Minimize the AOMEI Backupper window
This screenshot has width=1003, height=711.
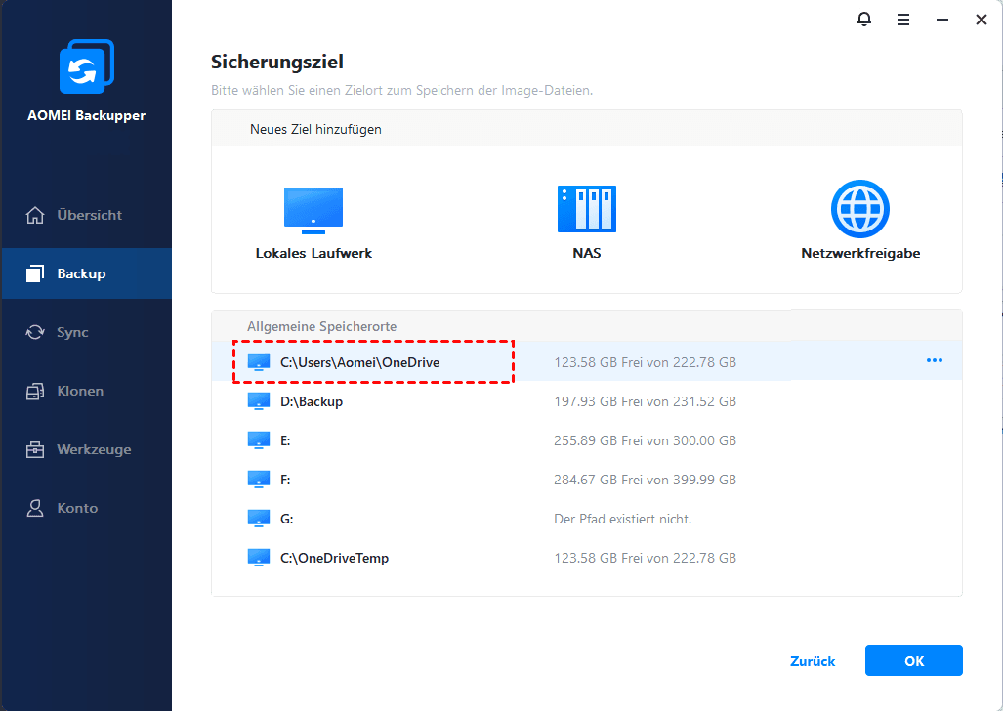click(942, 20)
